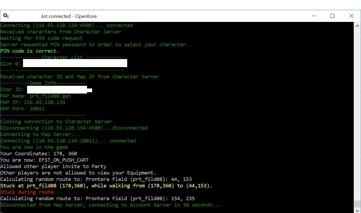
Task: Click the OpenKore gear icon in title bar
Action: click(6, 16)
